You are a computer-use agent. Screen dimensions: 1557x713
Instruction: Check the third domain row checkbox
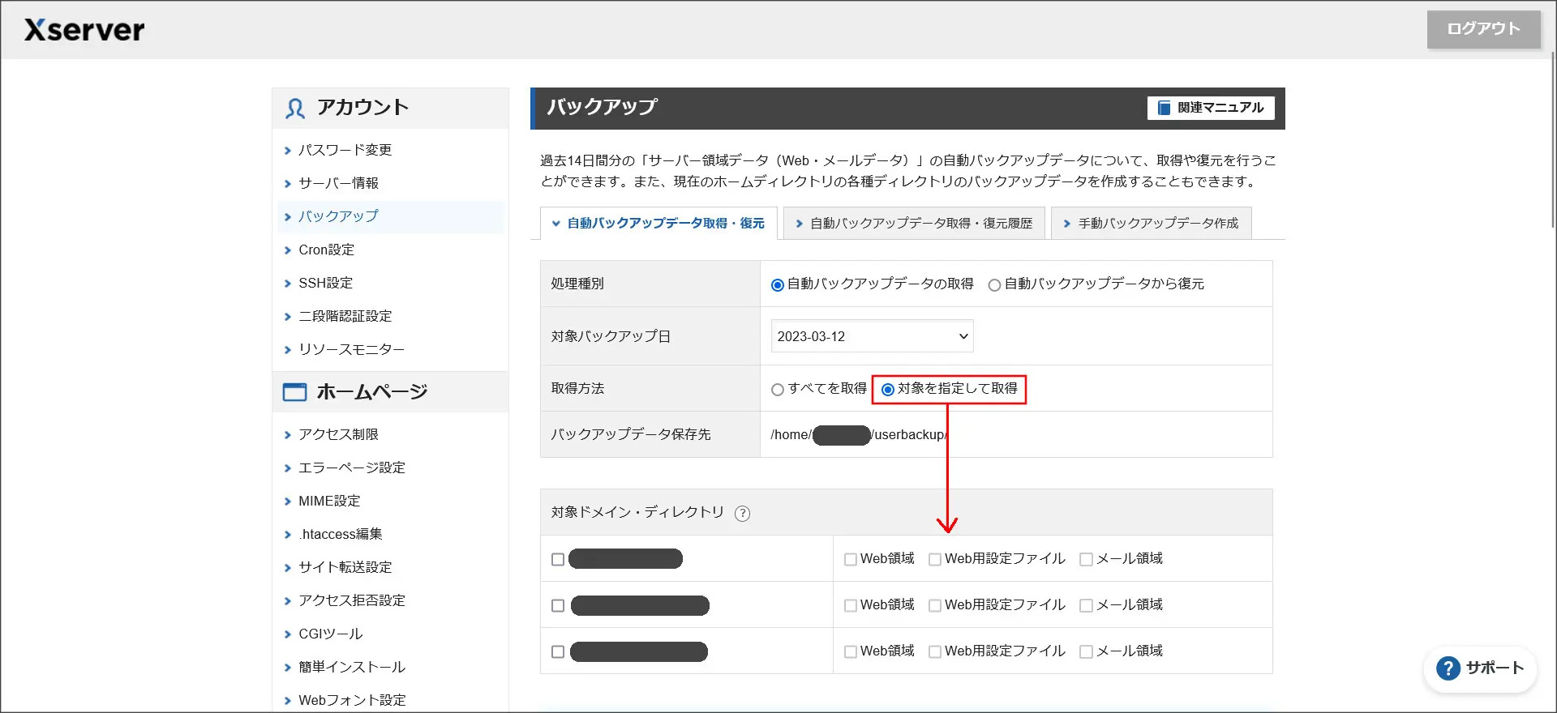pos(558,651)
